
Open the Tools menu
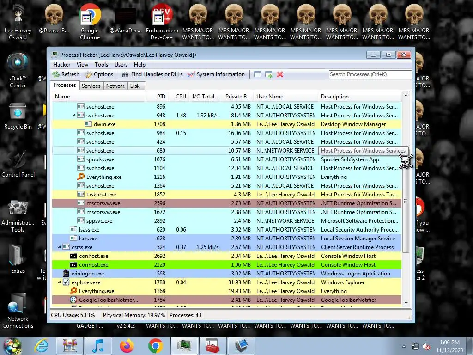pos(101,65)
